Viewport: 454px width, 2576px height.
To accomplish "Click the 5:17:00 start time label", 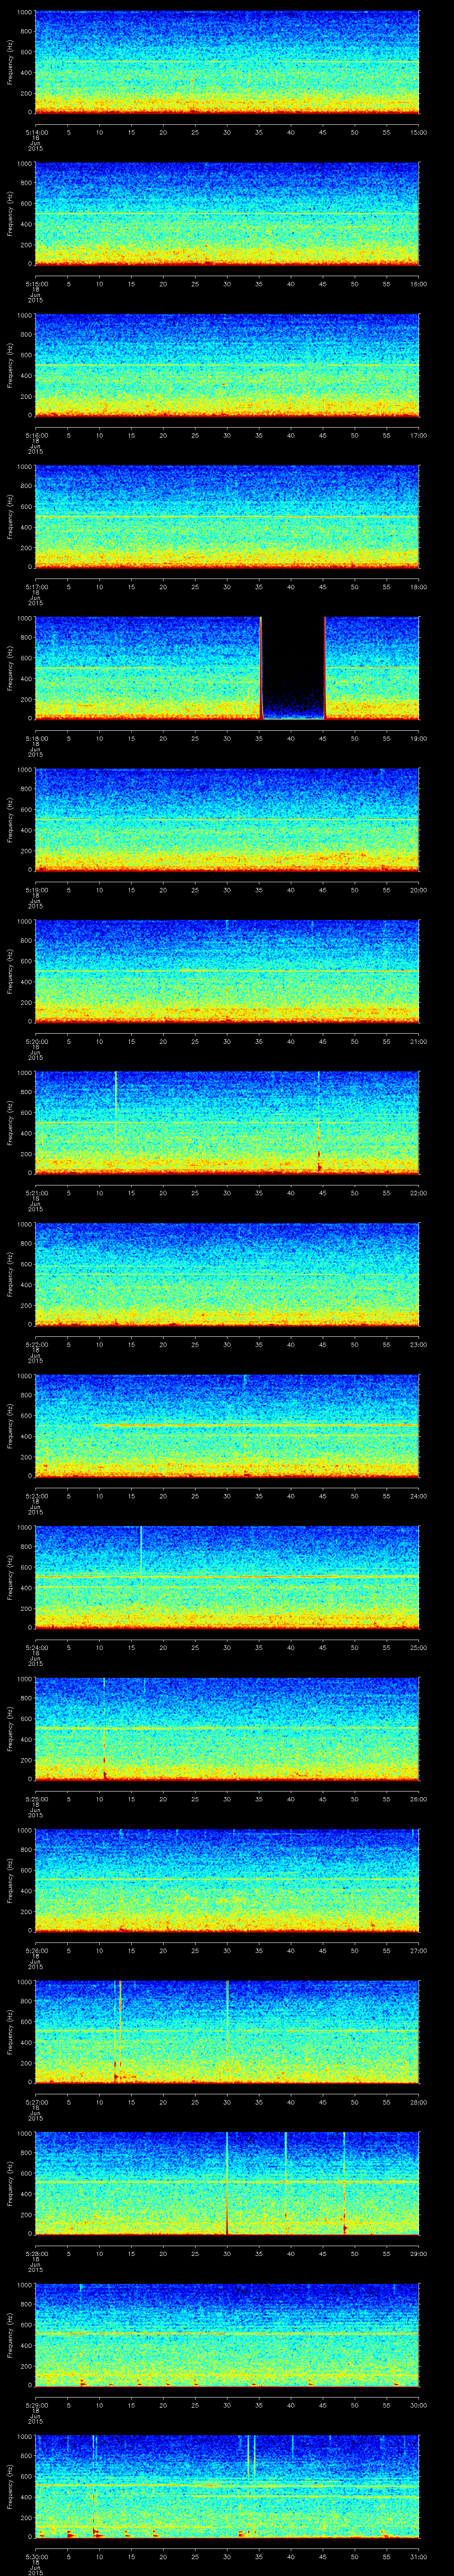I will [x=36, y=586].
